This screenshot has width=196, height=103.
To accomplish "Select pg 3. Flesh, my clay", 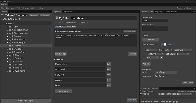I will tap(26, 33).
